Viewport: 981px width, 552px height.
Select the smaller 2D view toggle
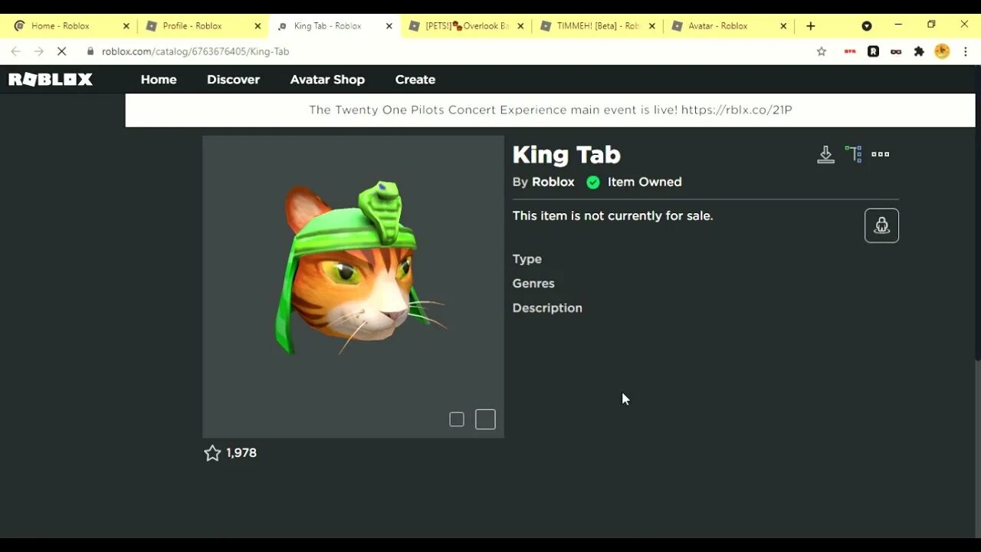point(457,419)
